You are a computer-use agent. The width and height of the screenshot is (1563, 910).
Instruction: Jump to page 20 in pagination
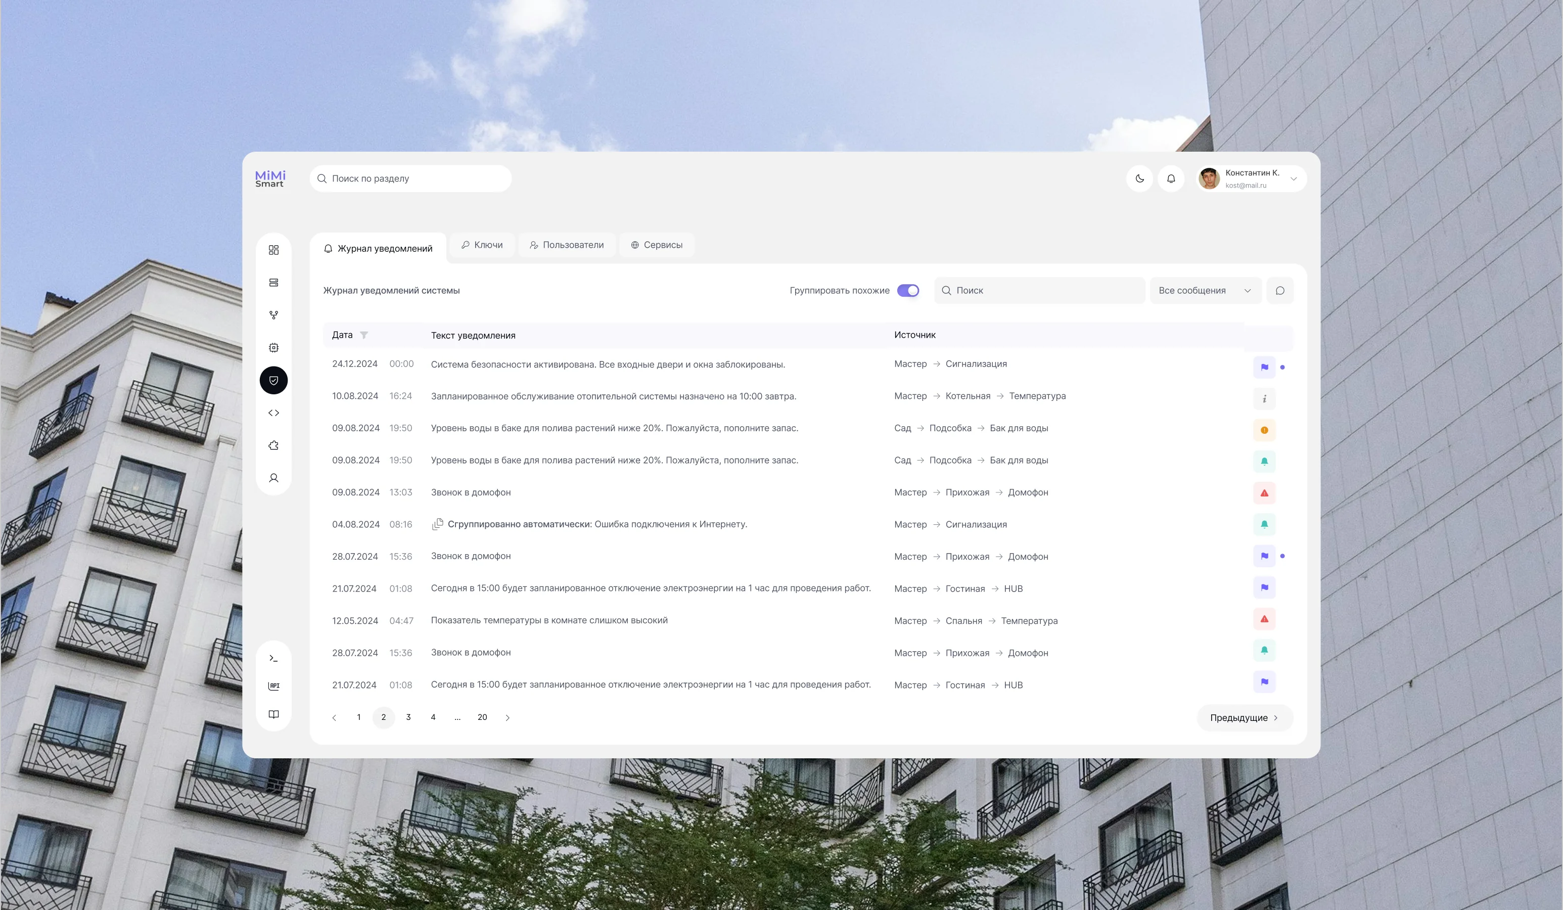point(483,717)
